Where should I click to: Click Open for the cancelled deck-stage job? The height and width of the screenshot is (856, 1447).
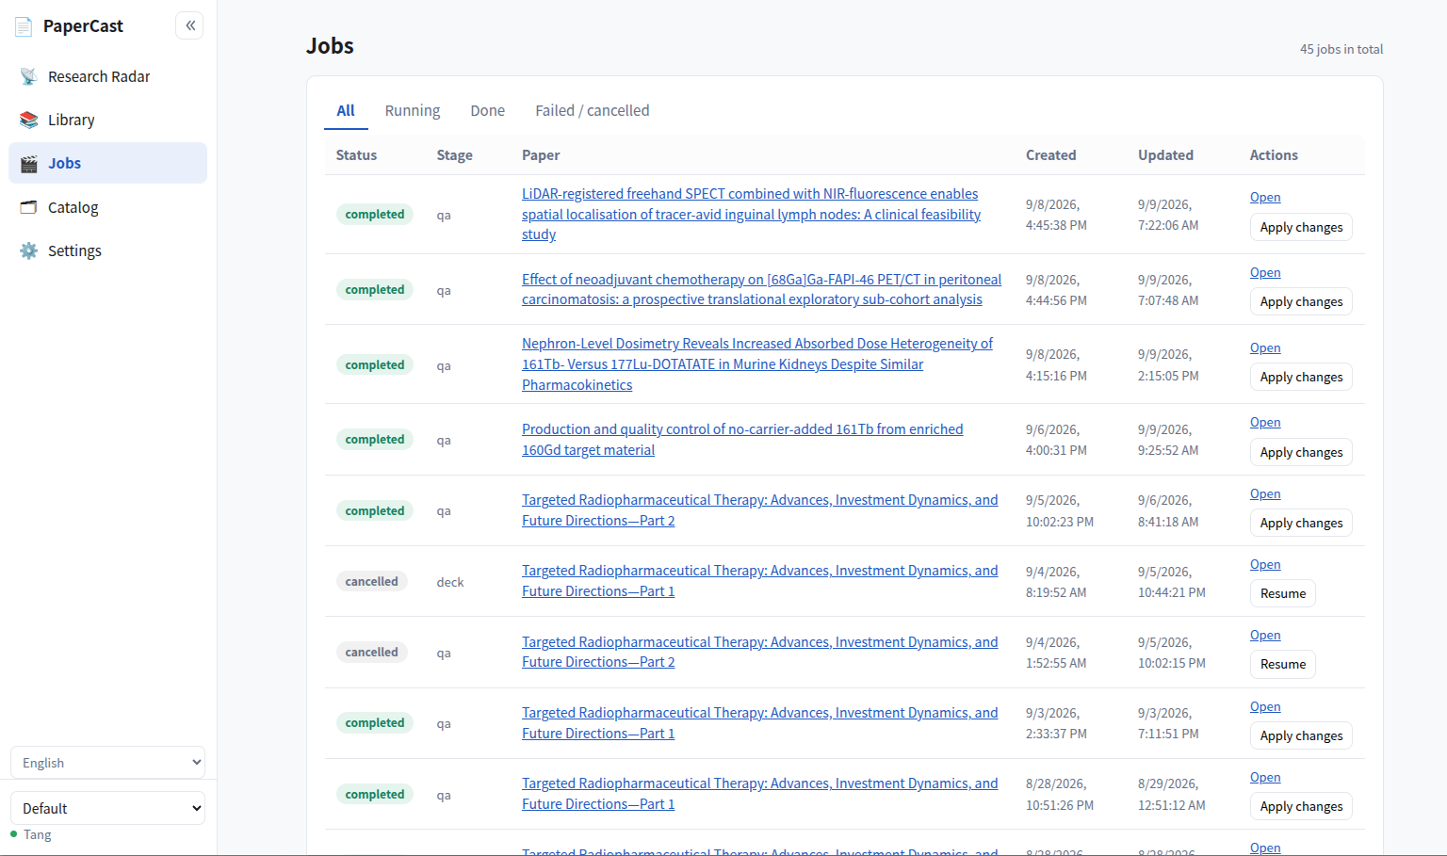[1265, 564]
